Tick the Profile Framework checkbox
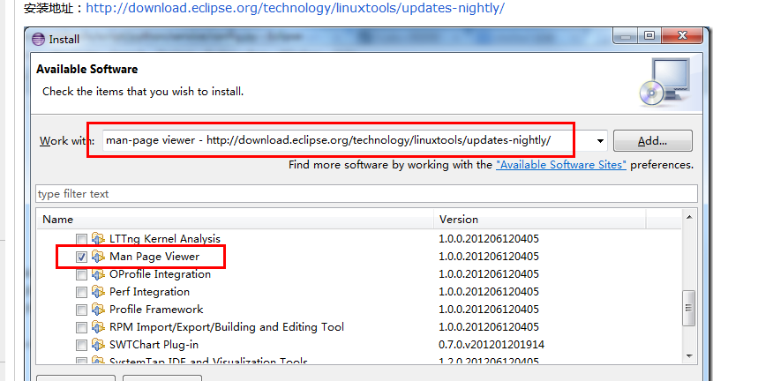This screenshot has height=381, width=758. (81, 310)
